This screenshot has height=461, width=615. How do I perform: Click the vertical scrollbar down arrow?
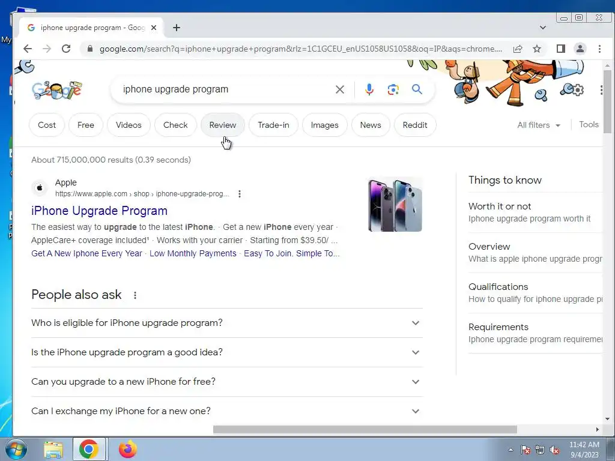[x=607, y=418]
